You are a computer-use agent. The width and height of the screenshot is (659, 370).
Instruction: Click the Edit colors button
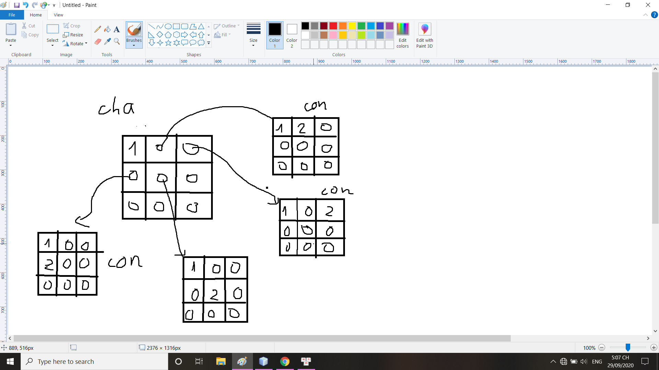pos(402,35)
